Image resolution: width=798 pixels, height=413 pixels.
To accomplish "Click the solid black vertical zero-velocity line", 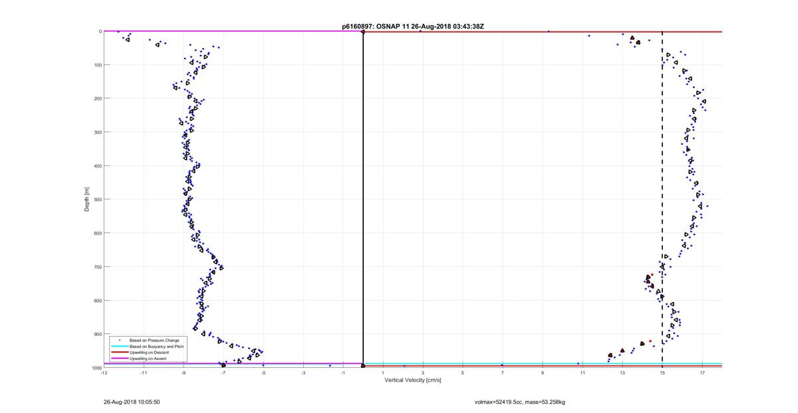I will tap(363, 199).
